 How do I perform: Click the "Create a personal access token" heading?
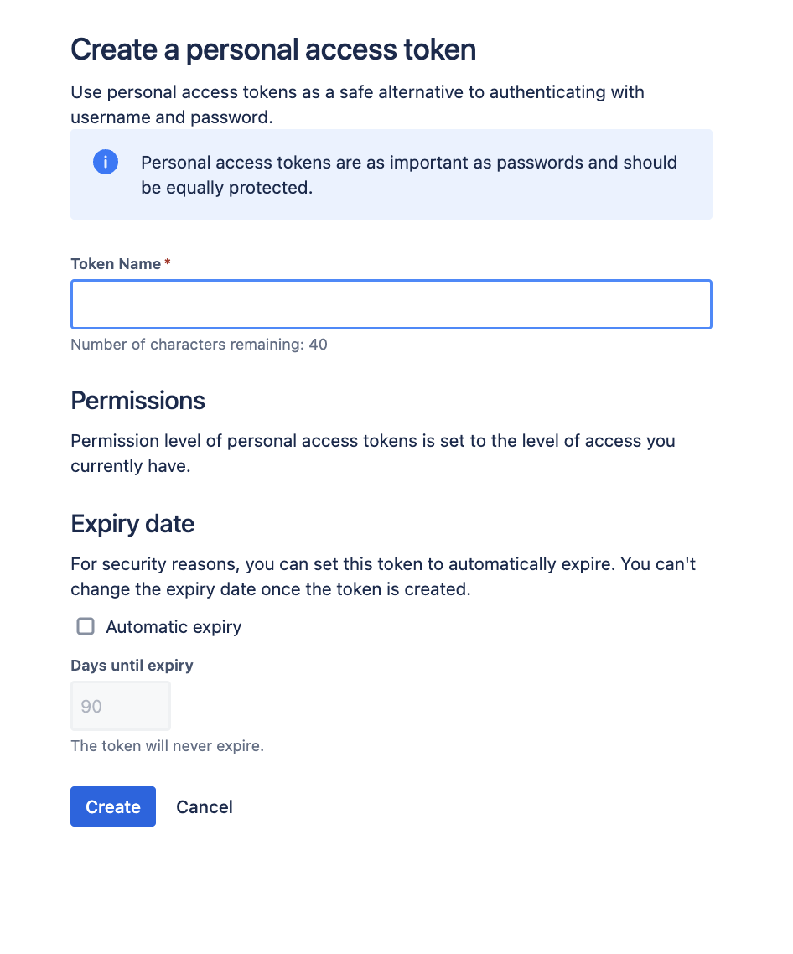(x=273, y=49)
